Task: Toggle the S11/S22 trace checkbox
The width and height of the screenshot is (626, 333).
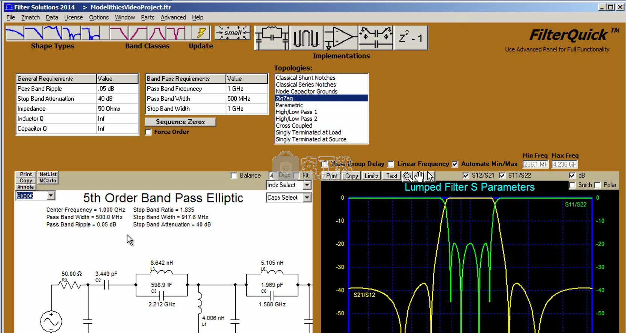Action: coord(502,175)
